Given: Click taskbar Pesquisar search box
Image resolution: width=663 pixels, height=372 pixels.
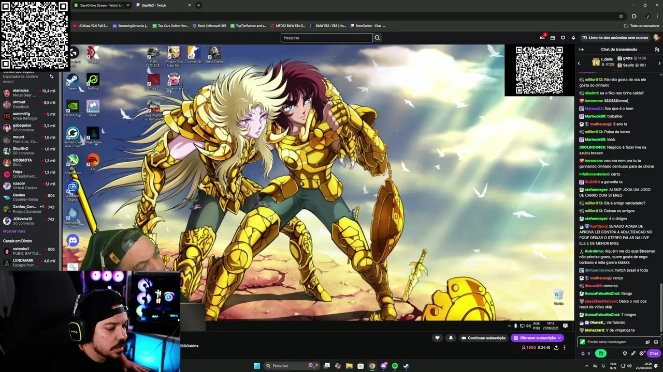Looking at the screenshot, I should click(x=291, y=366).
